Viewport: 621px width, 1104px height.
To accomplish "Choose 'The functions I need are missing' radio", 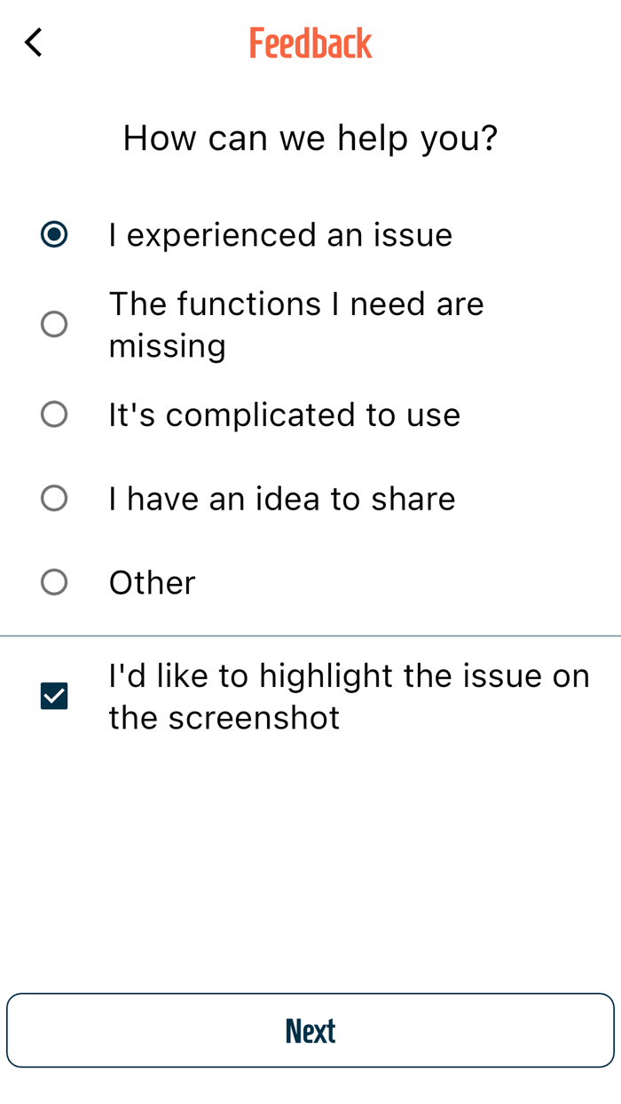I will pos(54,325).
